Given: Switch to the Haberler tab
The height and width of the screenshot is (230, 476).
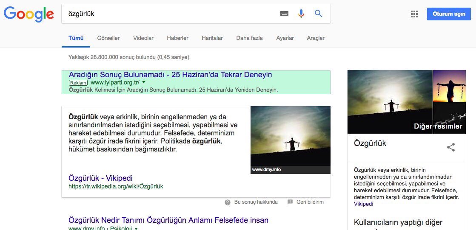Looking at the screenshot, I should tap(177, 38).
